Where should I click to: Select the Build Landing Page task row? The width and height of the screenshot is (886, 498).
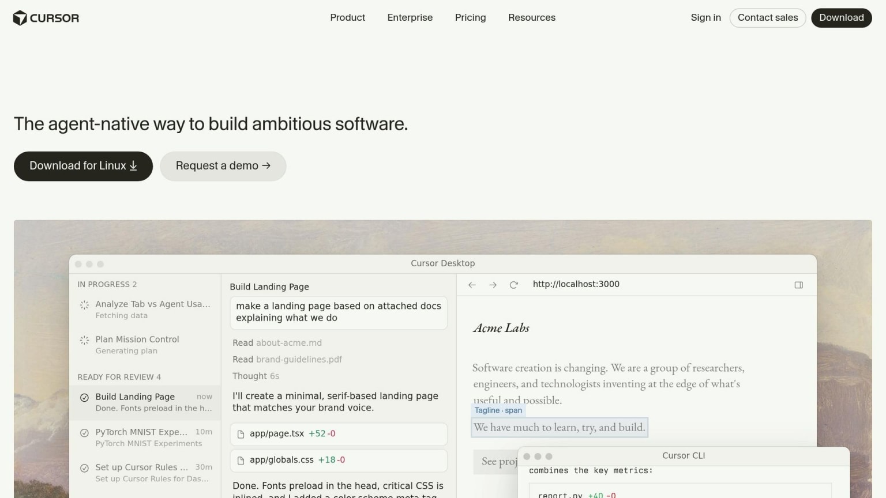coord(145,402)
